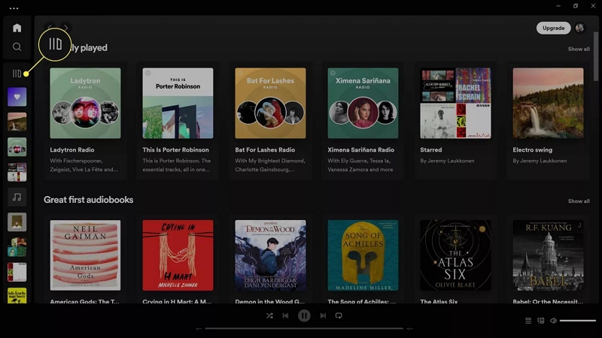Image resolution: width=602 pixels, height=338 pixels.
Task: Toggle repeat mode
Action: click(339, 315)
